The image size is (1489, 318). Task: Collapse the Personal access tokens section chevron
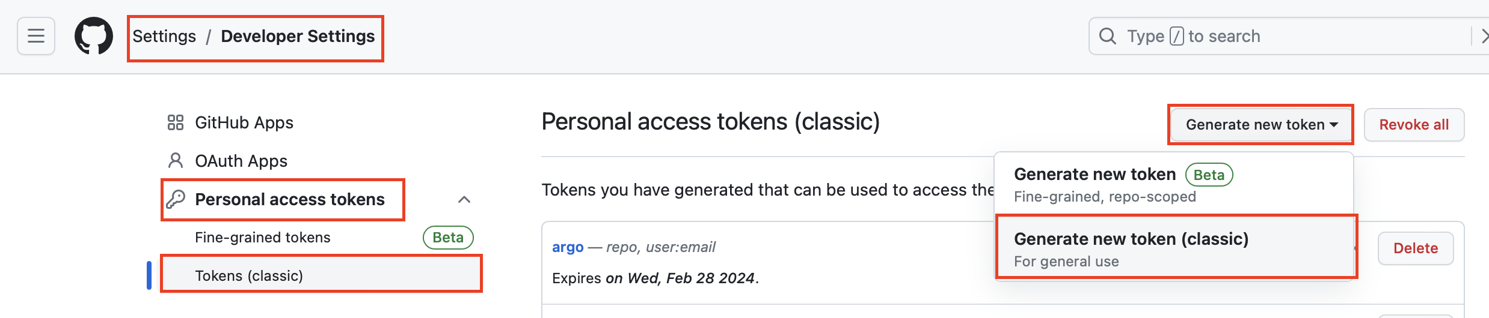click(x=464, y=199)
